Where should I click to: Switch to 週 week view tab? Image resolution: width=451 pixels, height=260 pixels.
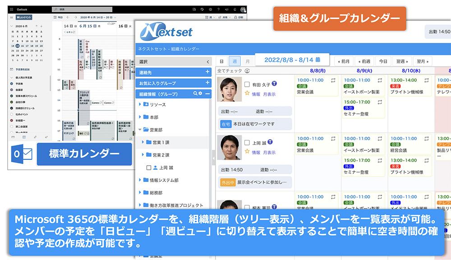point(235,61)
